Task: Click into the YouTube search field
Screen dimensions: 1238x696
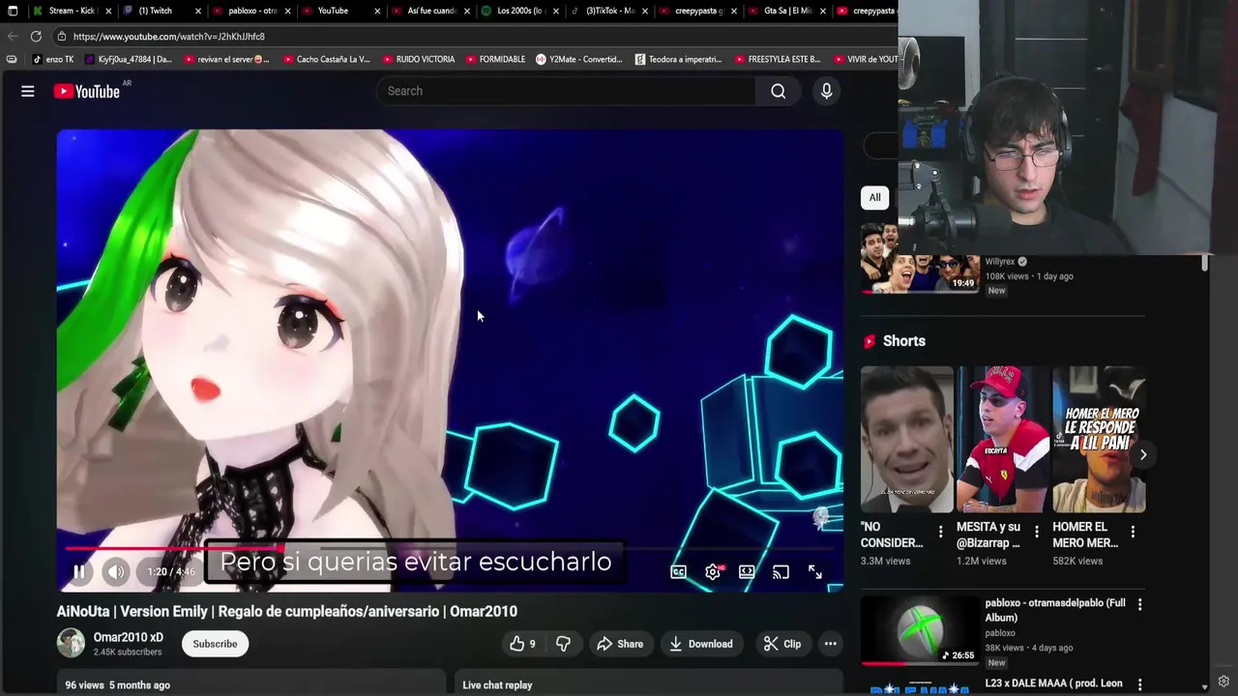Action: pos(566,91)
